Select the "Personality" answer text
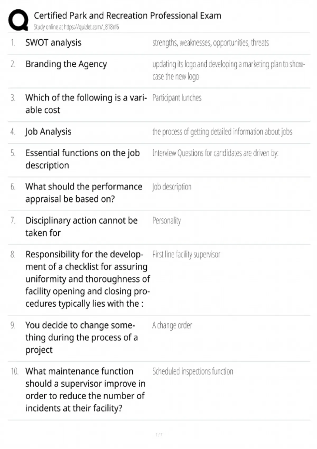Image resolution: width=317 pixels, height=449 pixels. pyautogui.click(x=166, y=221)
